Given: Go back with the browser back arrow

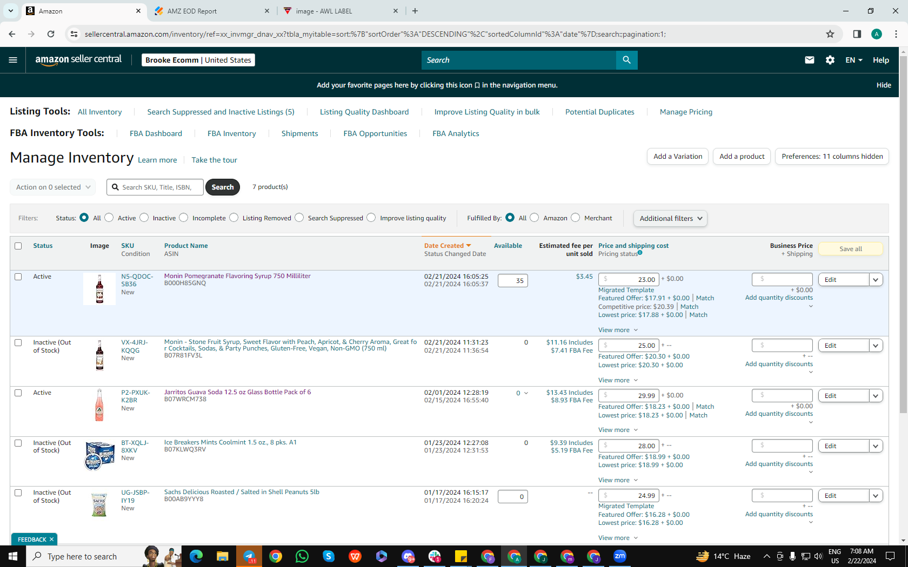Looking at the screenshot, I should [x=12, y=34].
